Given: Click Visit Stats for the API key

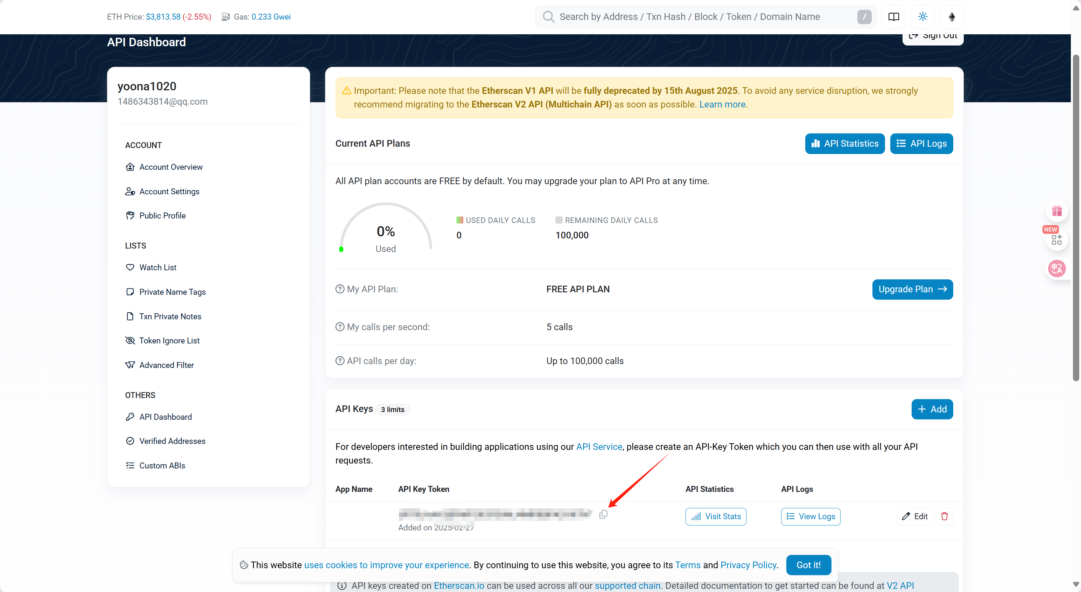Looking at the screenshot, I should click(x=716, y=516).
